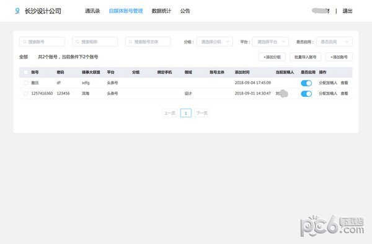
Task: Click the 批量导入账号 button
Action: coord(305,57)
